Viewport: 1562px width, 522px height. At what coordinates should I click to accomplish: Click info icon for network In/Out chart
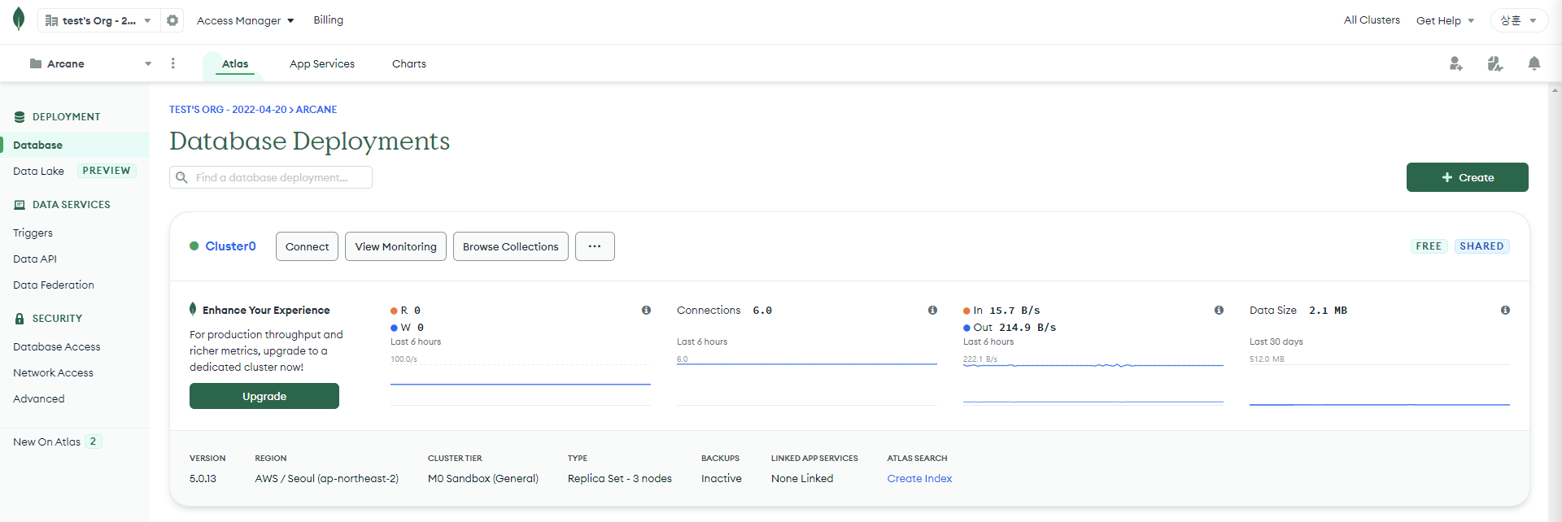pos(1219,310)
